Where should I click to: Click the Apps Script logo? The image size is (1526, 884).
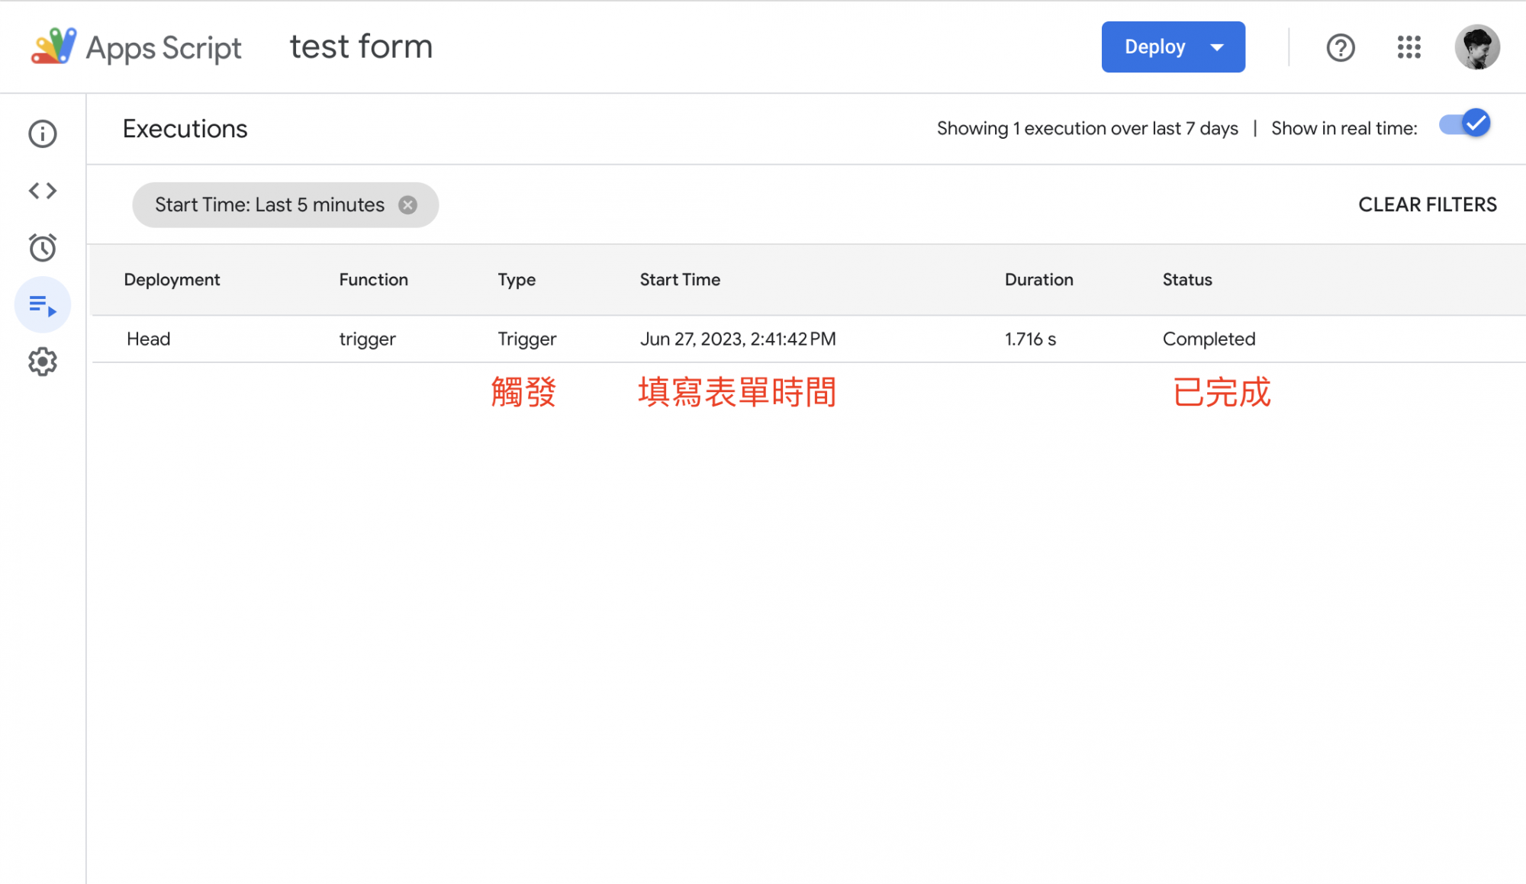[x=53, y=47]
